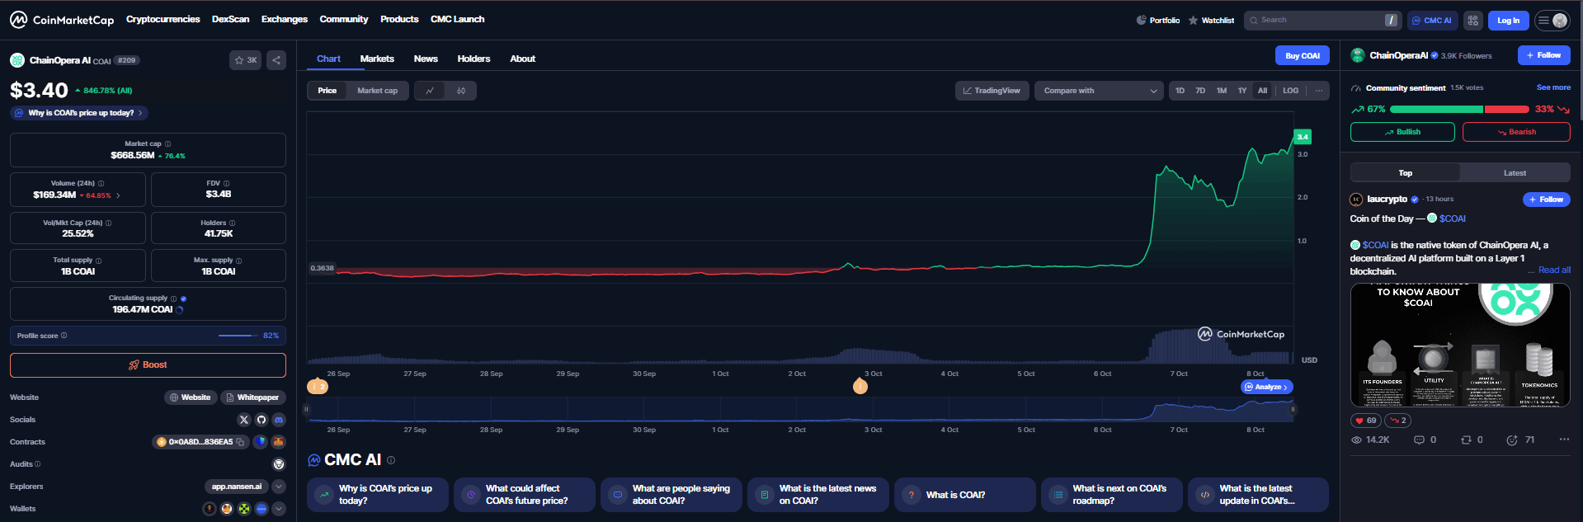Image resolution: width=1583 pixels, height=522 pixels.
Task: Open Discord social link
Action: coord(279,420)
